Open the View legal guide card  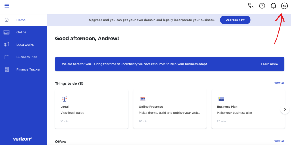click(x=92, y=110)
